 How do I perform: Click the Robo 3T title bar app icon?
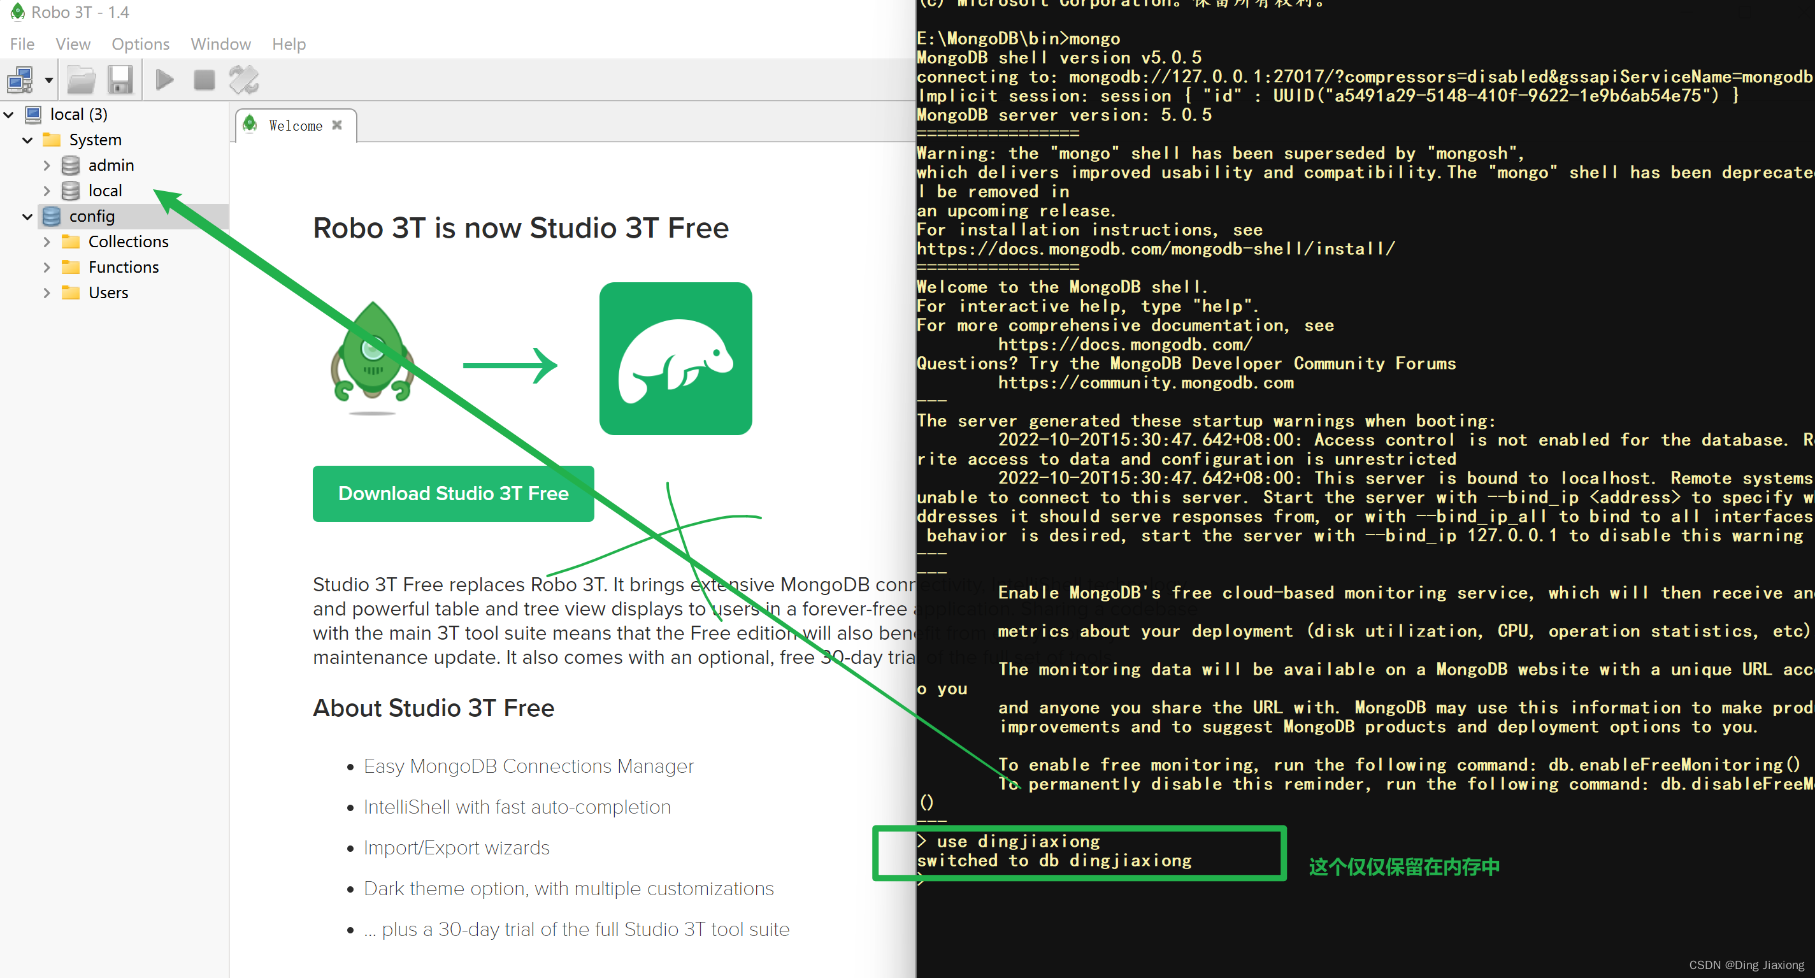(17, 11)
